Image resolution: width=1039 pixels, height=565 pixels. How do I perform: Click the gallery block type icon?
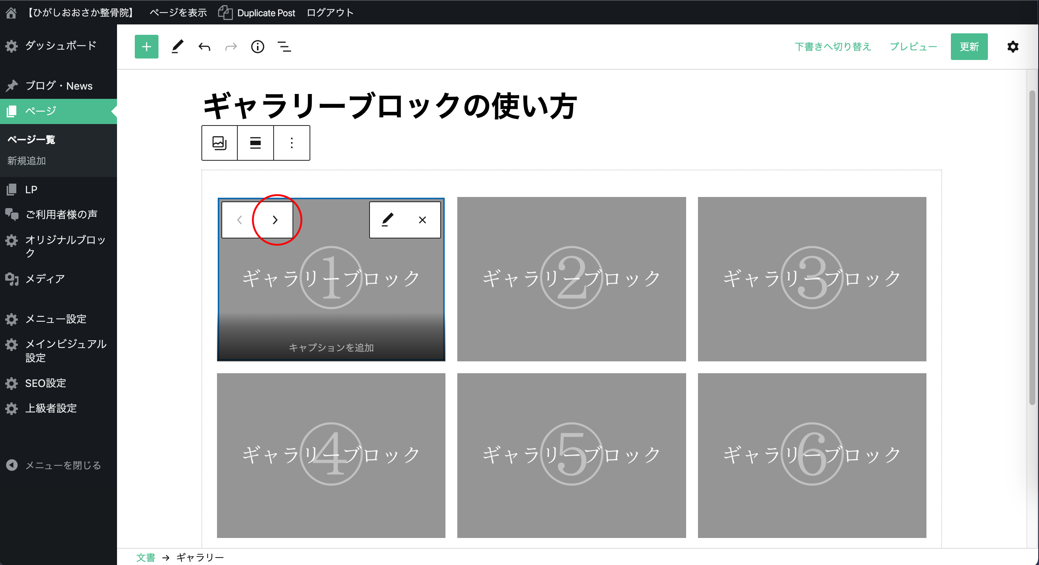pos(220,143)
